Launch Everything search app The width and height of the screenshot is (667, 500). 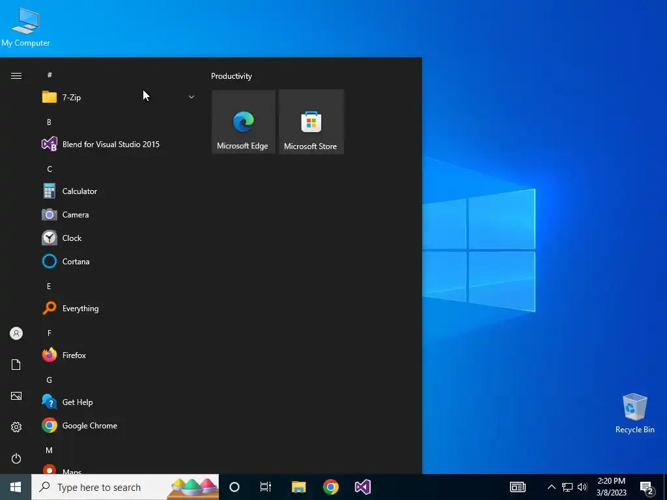pos(119,308)
